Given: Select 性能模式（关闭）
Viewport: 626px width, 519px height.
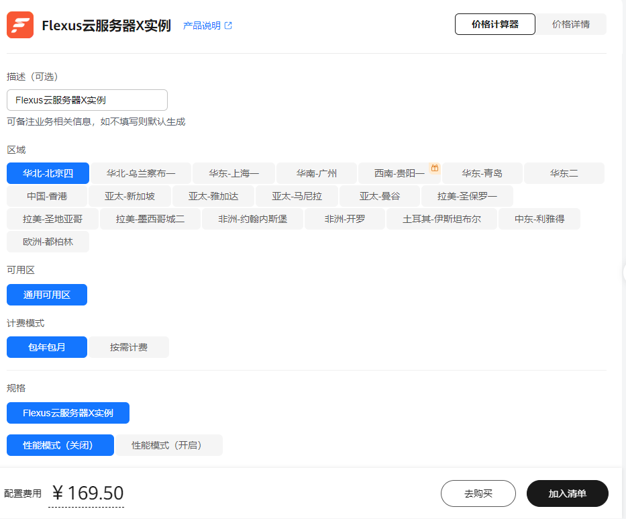Looking at the screenshot, I should tap(60, 445).
